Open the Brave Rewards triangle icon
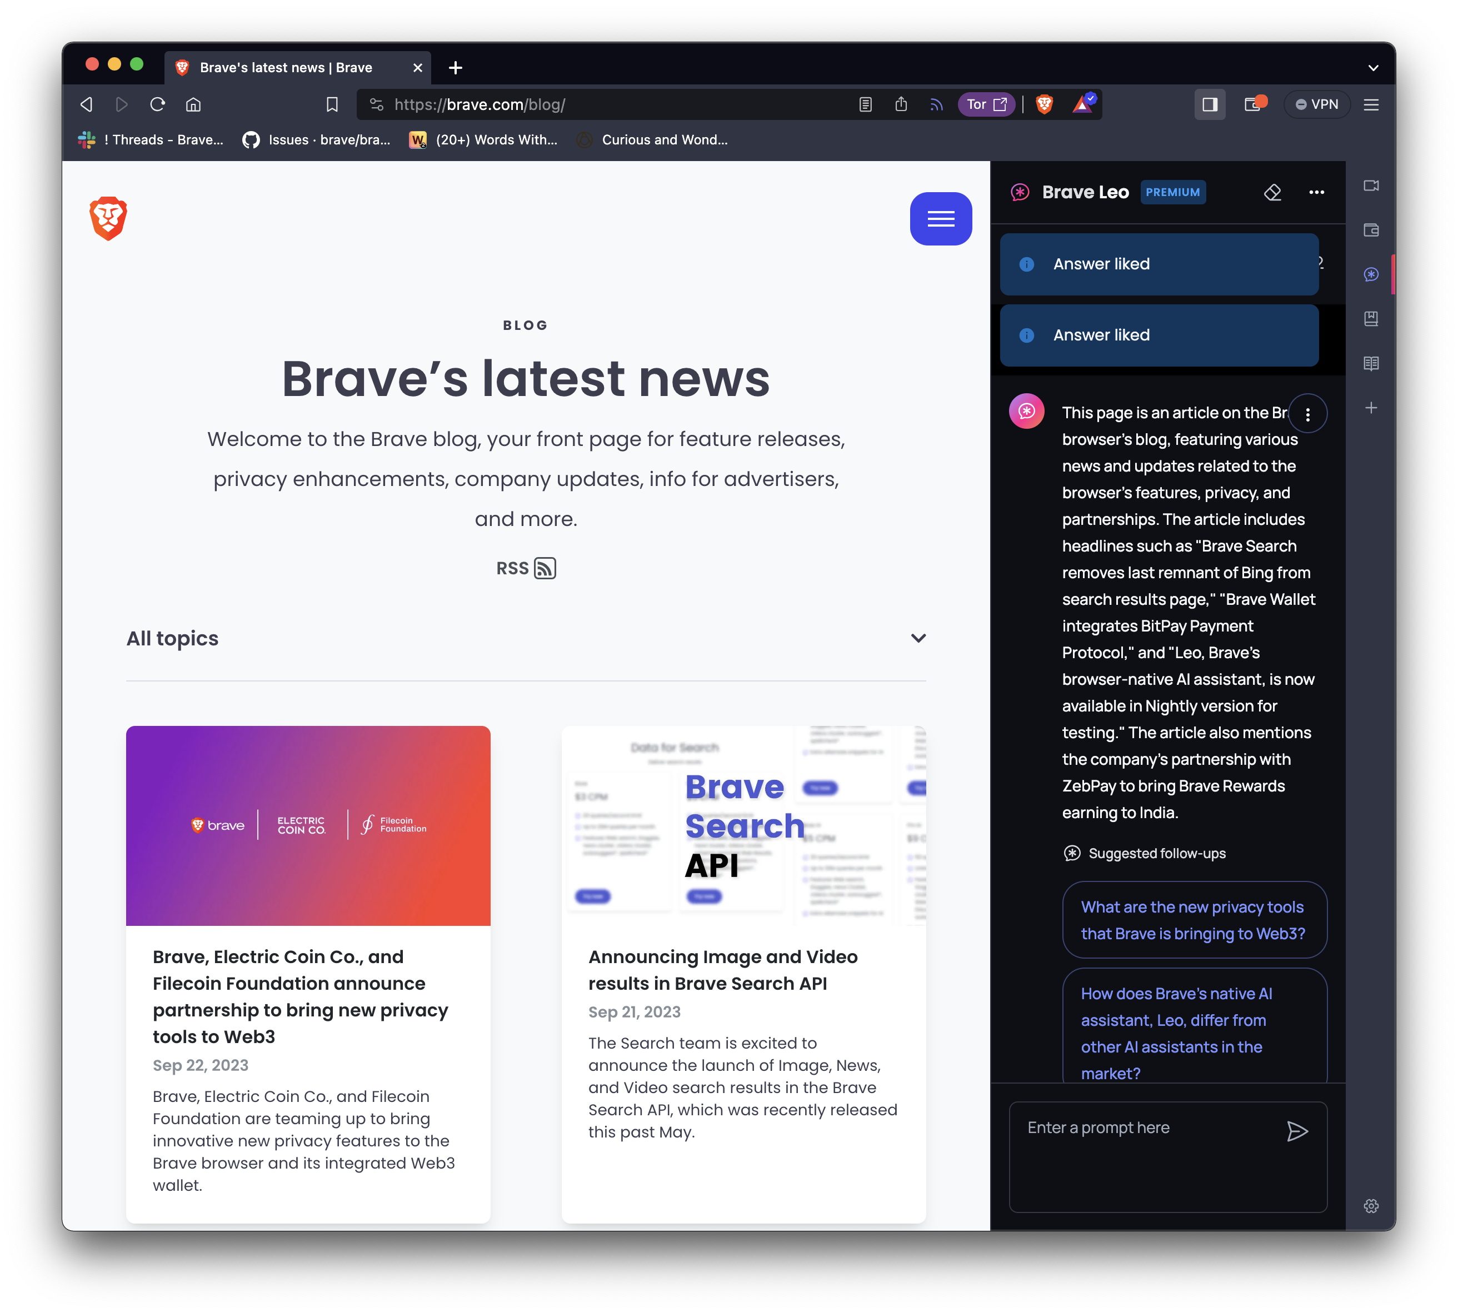Viewport: 1458px width, 1313px height. pos(1083,104)
